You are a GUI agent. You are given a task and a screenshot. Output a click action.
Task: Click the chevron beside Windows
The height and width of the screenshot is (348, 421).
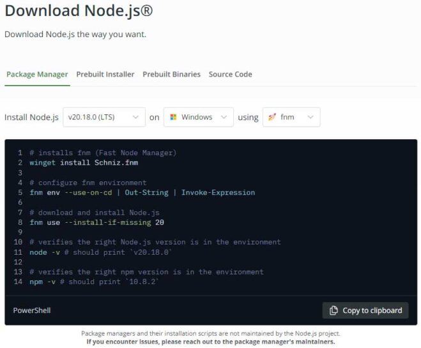224,117
